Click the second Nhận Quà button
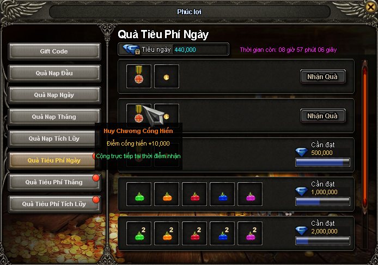 322,116
